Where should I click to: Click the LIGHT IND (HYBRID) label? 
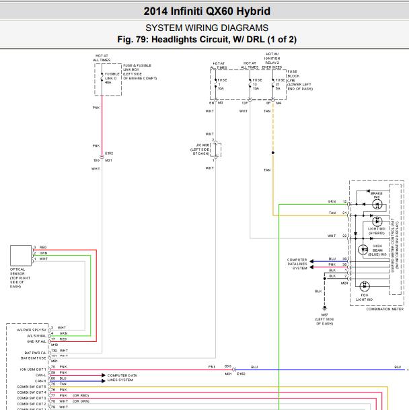tap(376, 231)
